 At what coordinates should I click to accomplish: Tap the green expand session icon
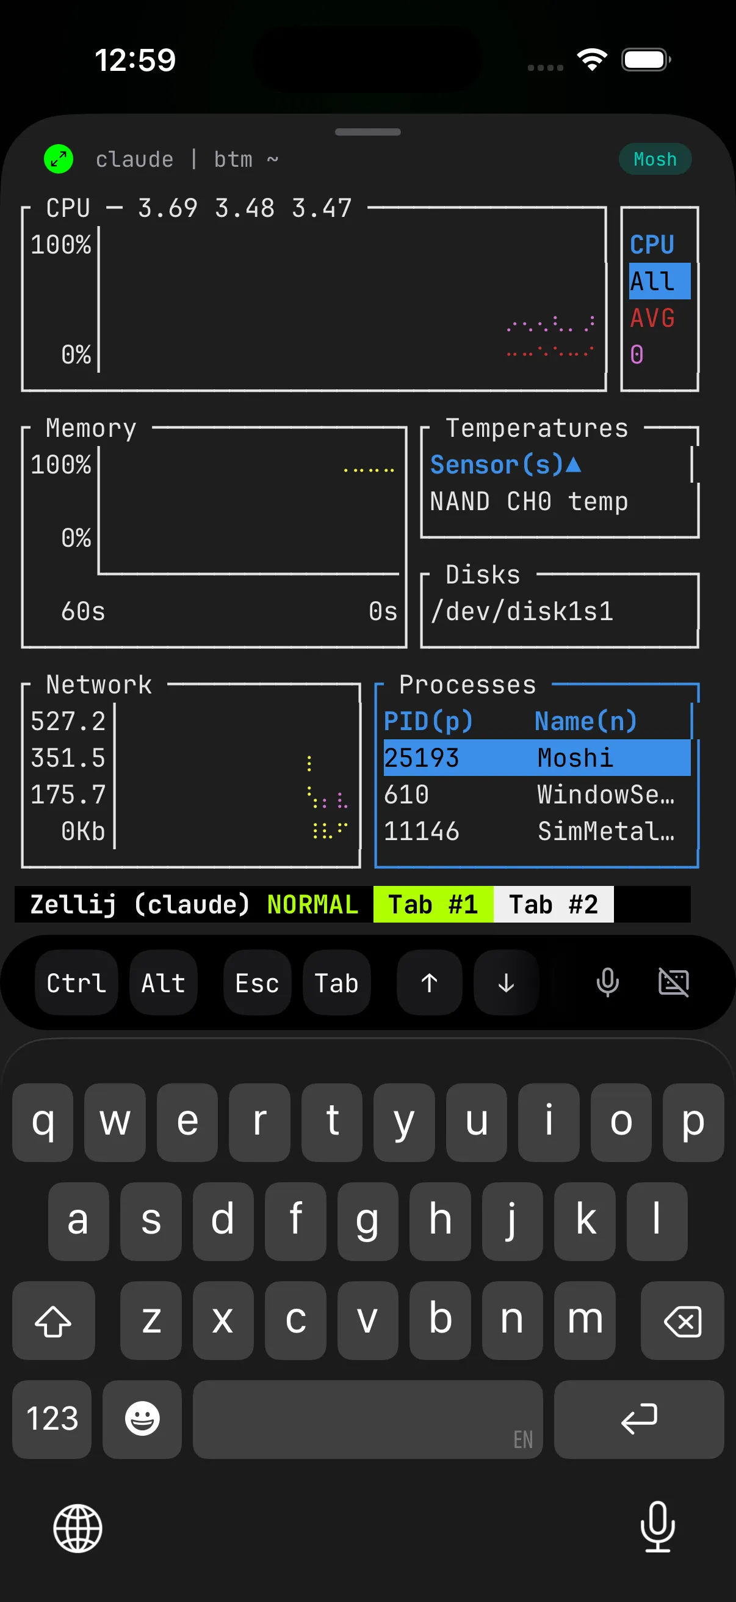tap(59, 159)
